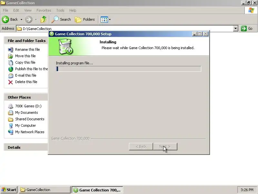Toggle the Folders pane button
Image resolution: width=258 pixels, height=194 pixels.
tap(85, 19)
